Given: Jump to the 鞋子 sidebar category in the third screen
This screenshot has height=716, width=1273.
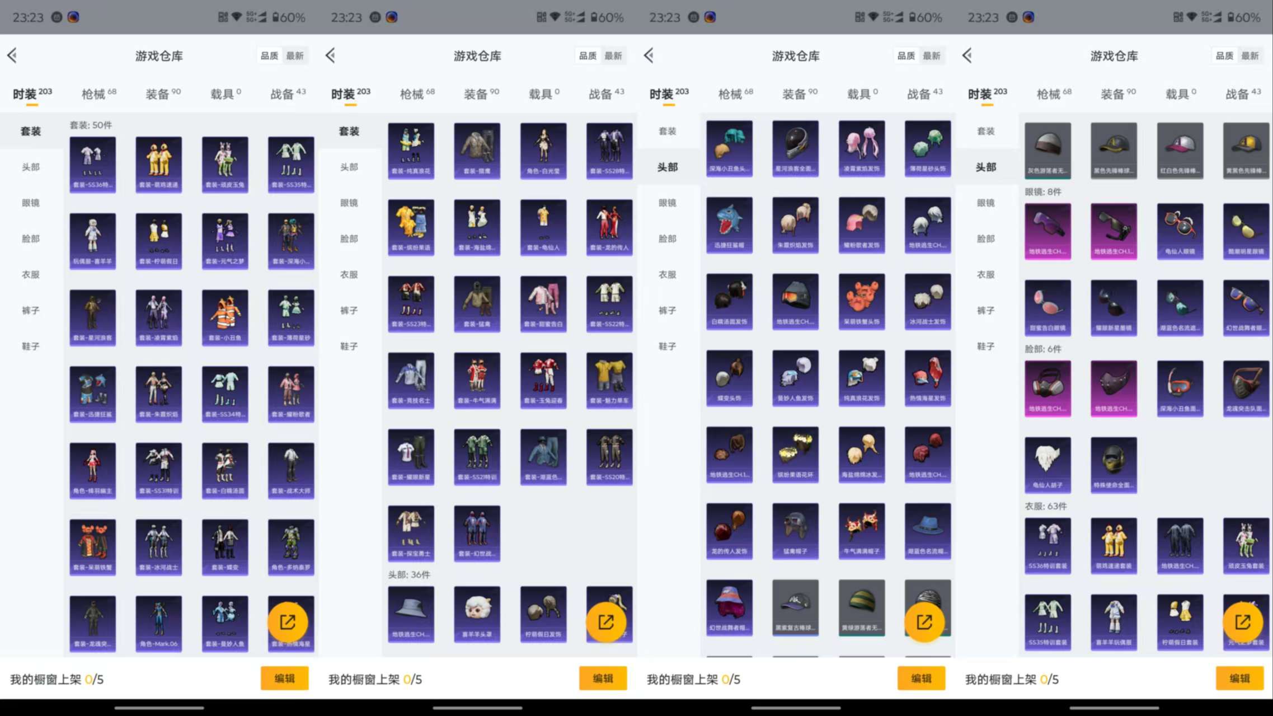Looking at the screenshot, I should coord(668,347).
